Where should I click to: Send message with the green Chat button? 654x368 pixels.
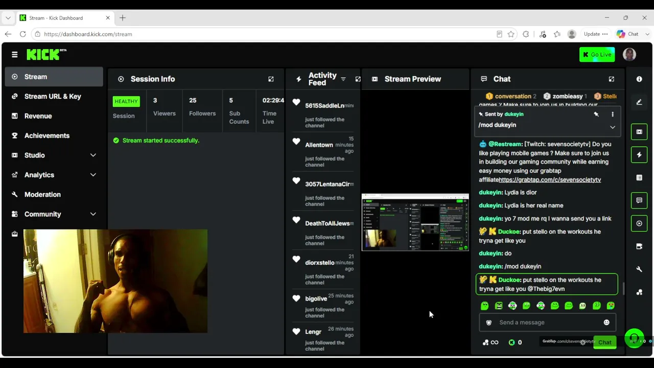tap(604, 342)
